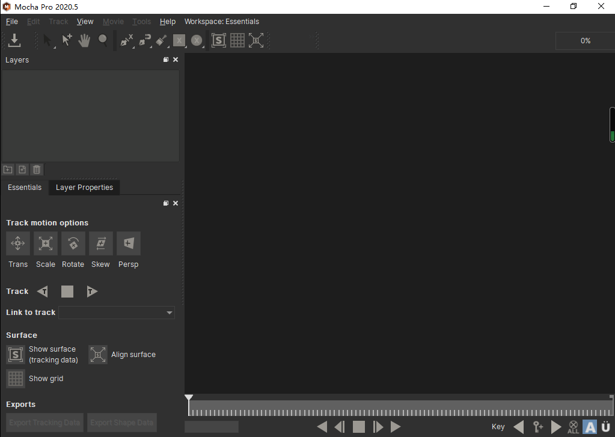Toggle Rotate track motion option
615x437 pixels.
73,243
